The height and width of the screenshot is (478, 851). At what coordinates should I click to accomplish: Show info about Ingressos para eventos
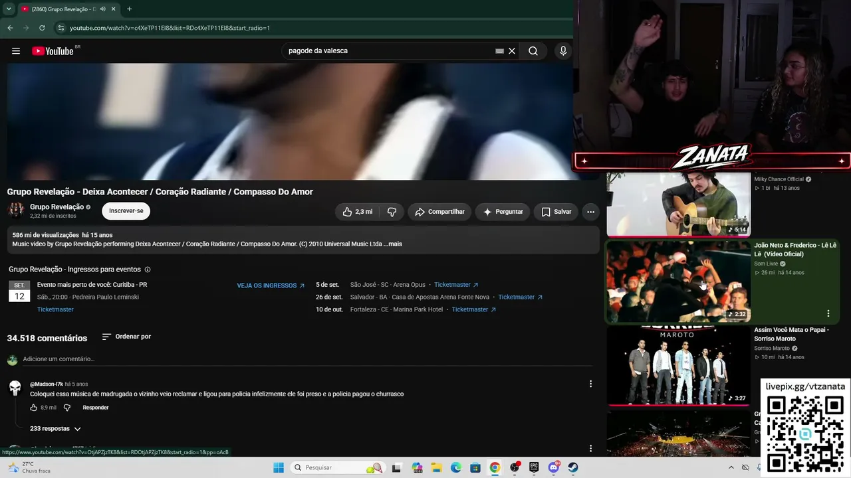click(148, 270)
